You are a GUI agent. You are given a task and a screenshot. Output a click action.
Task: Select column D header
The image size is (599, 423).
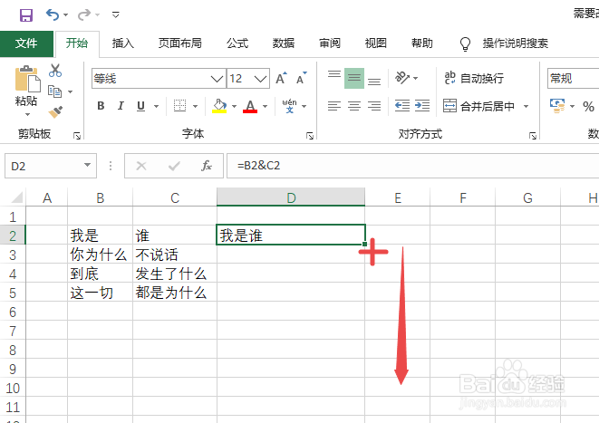pyautogui.click(x=291, y=197)
